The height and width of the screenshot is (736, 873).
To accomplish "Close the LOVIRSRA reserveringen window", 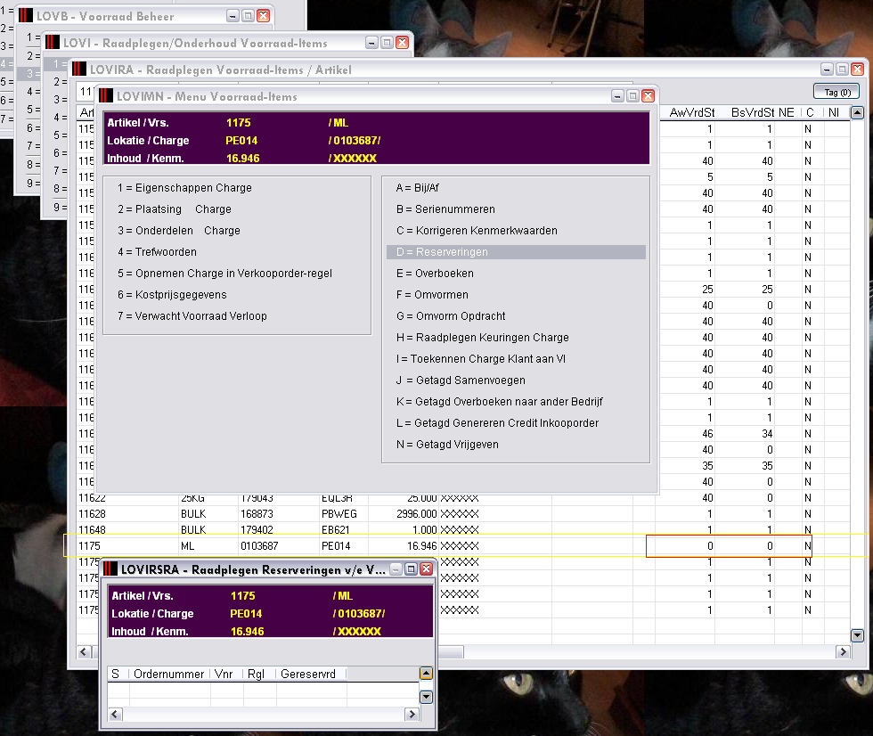I will (426, 569).
